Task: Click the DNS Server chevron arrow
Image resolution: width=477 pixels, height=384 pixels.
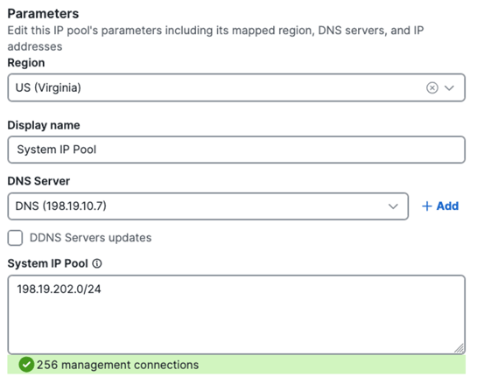Action: coord(393,206)
